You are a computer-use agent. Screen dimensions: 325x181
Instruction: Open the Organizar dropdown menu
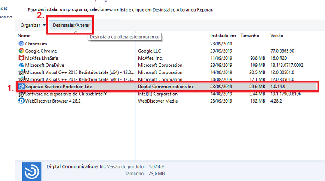tap(33, 25)
